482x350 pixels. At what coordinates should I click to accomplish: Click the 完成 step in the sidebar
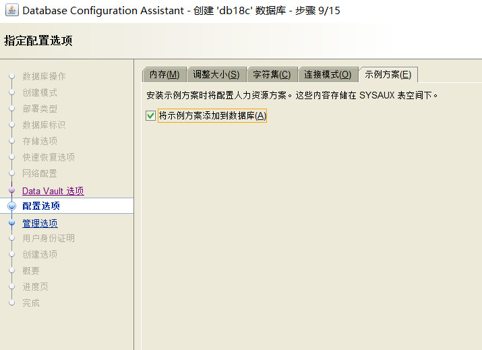(x=31, y=303)
